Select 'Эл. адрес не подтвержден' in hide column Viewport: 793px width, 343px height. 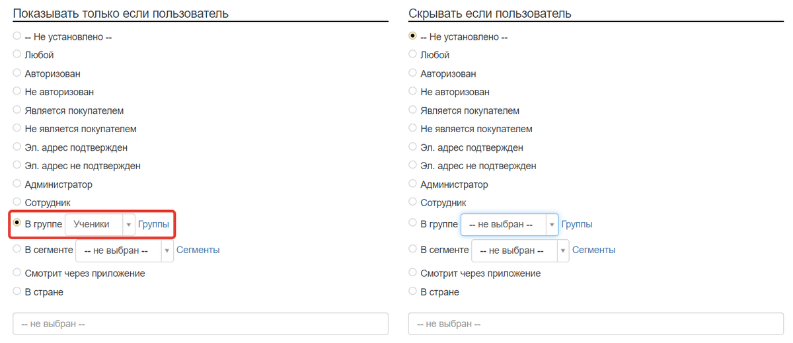[x=413, y=165]
